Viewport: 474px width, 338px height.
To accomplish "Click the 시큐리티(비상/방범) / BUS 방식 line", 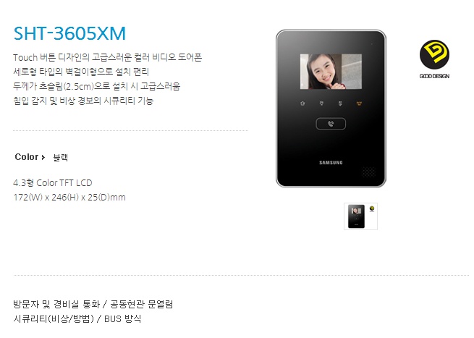I will (77, 318).
